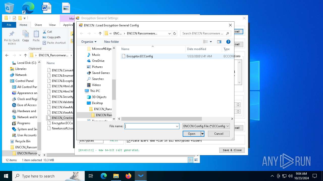
Task: Open the view options dropdown arrow in the dialog
Action: tap(211, 42)
